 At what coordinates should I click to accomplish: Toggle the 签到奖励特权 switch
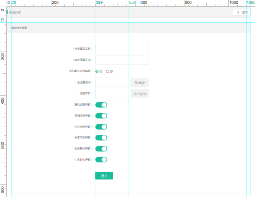click(101, 116)
